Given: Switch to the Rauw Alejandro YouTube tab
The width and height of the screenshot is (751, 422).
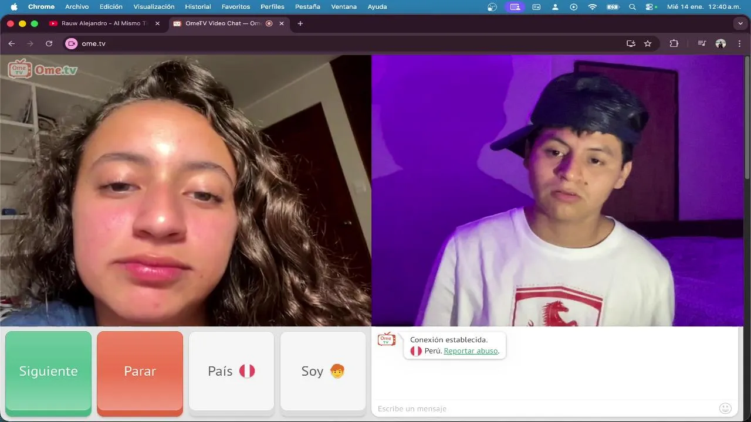Looking at the screenshot, I should 104,23.
